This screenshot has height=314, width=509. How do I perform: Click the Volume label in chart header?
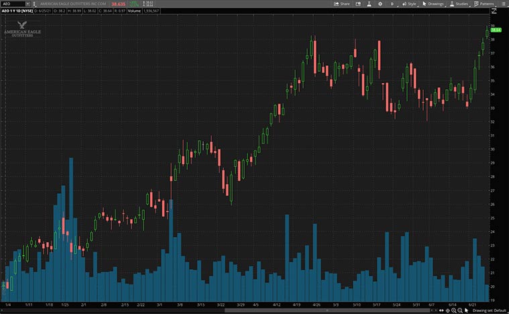pyautogui.click(x=134, y=11)
